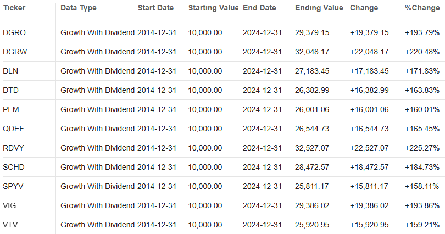The image size is (445, 234).
Task: Click the DLN ticker
Action: tap(10, 71)
